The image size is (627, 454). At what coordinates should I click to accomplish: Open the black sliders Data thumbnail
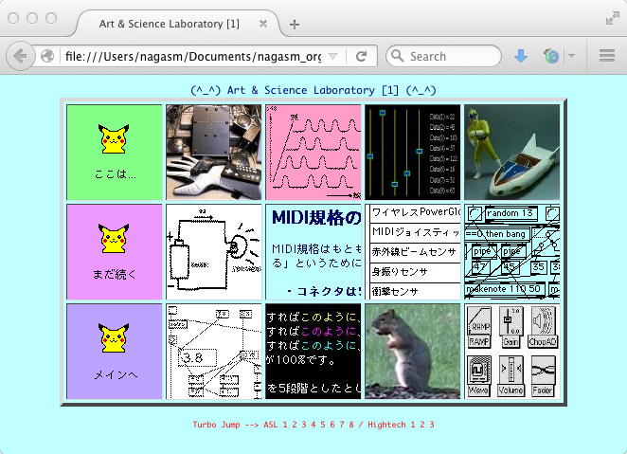(x=413, y=153)
